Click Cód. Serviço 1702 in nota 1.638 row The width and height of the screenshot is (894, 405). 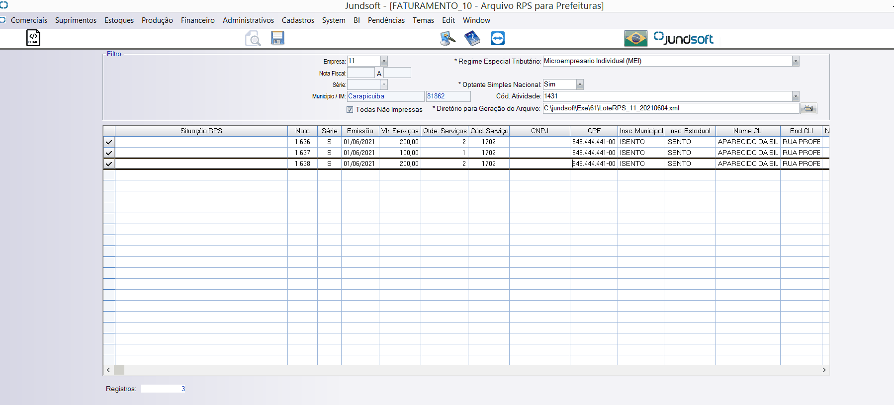click(489, 164)
